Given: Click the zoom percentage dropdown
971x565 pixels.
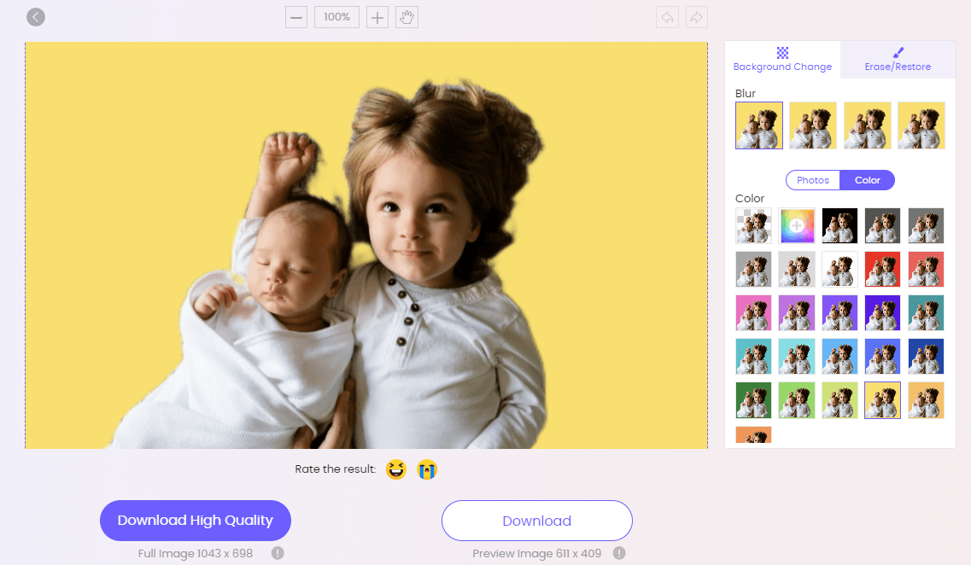Looking at the screenshot, I should [x=336, y=16].
